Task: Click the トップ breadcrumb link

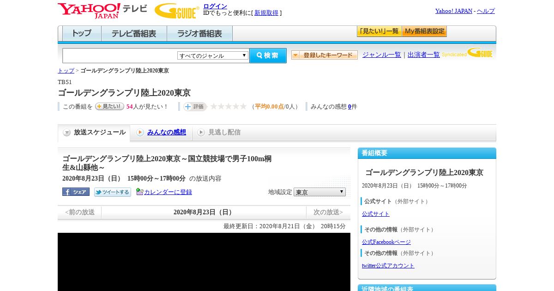Action: [x=66, y=71]
